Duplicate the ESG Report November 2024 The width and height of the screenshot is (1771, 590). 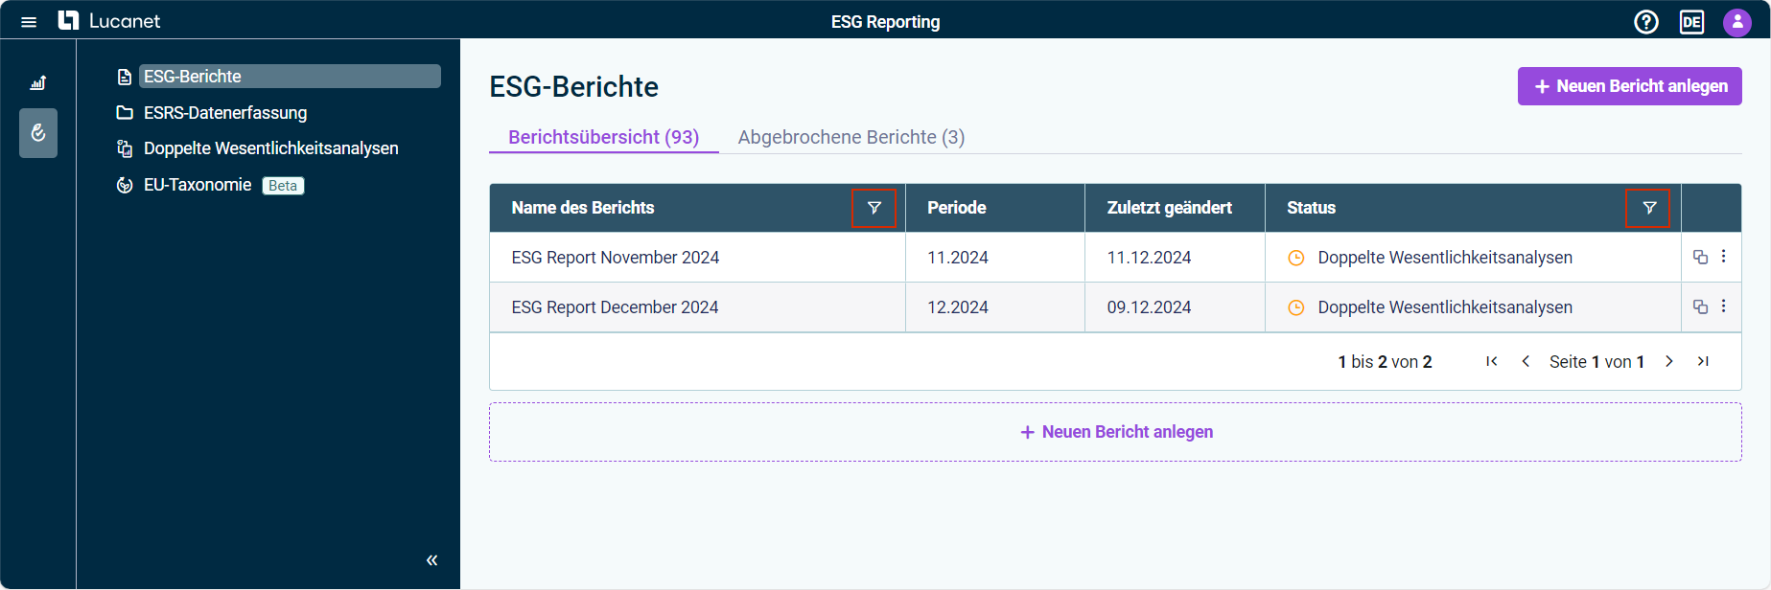pos(1700,257)
